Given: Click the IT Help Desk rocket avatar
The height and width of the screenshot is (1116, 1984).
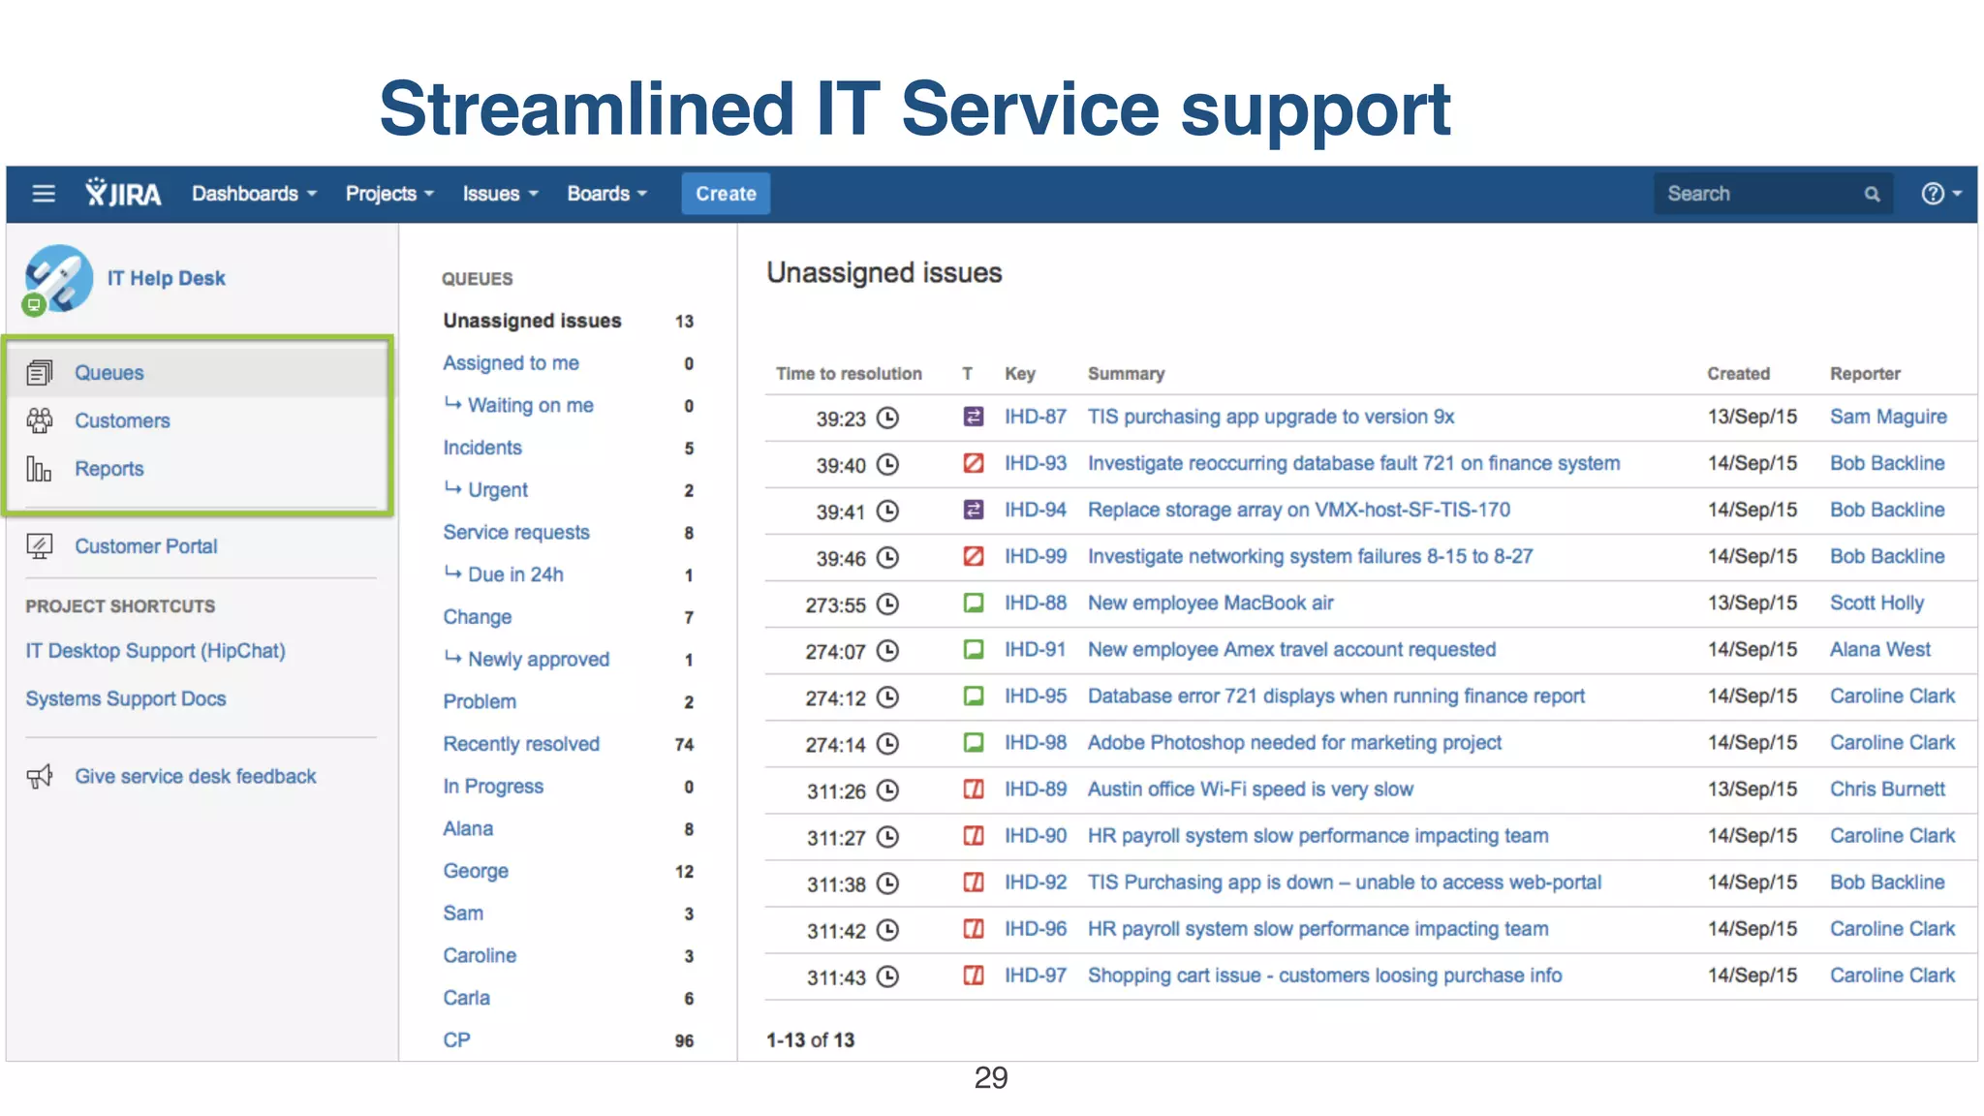Looking at the screenshot, I should pyautogui.click(x=57, y=279).
